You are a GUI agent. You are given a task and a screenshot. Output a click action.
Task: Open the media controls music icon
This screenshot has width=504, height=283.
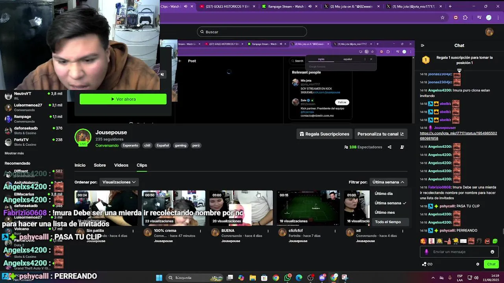(479, 18)
